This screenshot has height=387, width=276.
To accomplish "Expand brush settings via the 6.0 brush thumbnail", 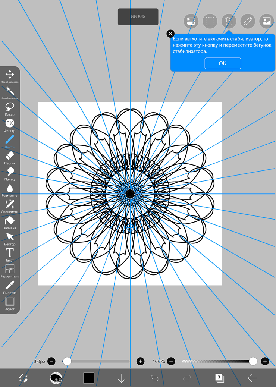I will click(x=56, y=378).
